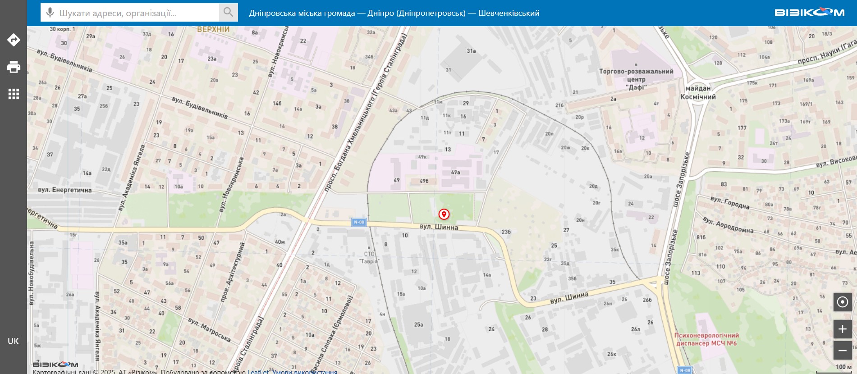Zoom in with the plus button
Image resolution: width=857 pixels, height=374 pixels.
(842, 329)
